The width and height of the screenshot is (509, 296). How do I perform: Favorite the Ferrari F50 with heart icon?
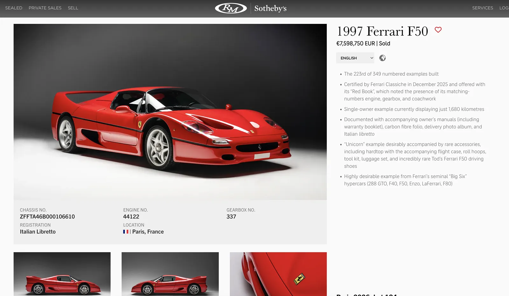438,30
